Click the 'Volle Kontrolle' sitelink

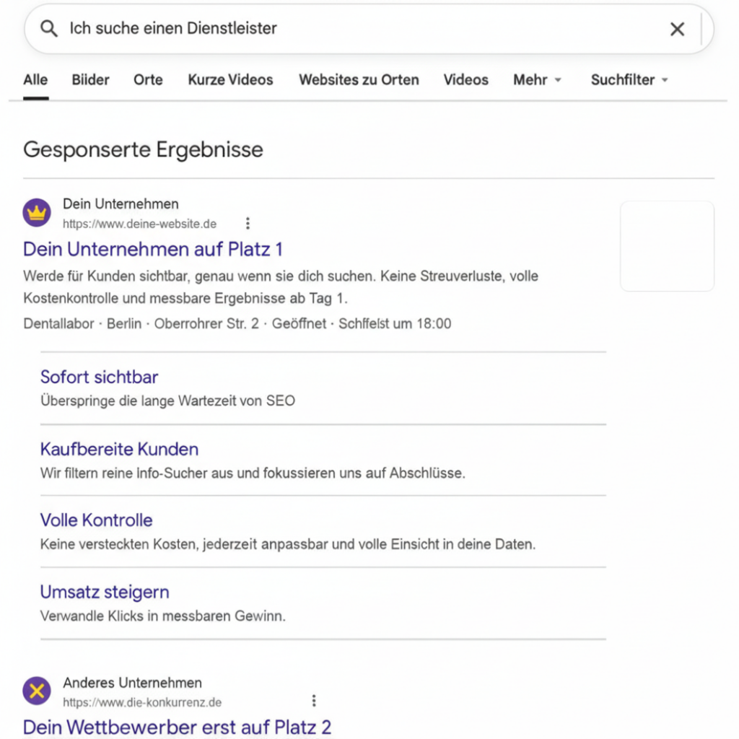tap(96, 520)
